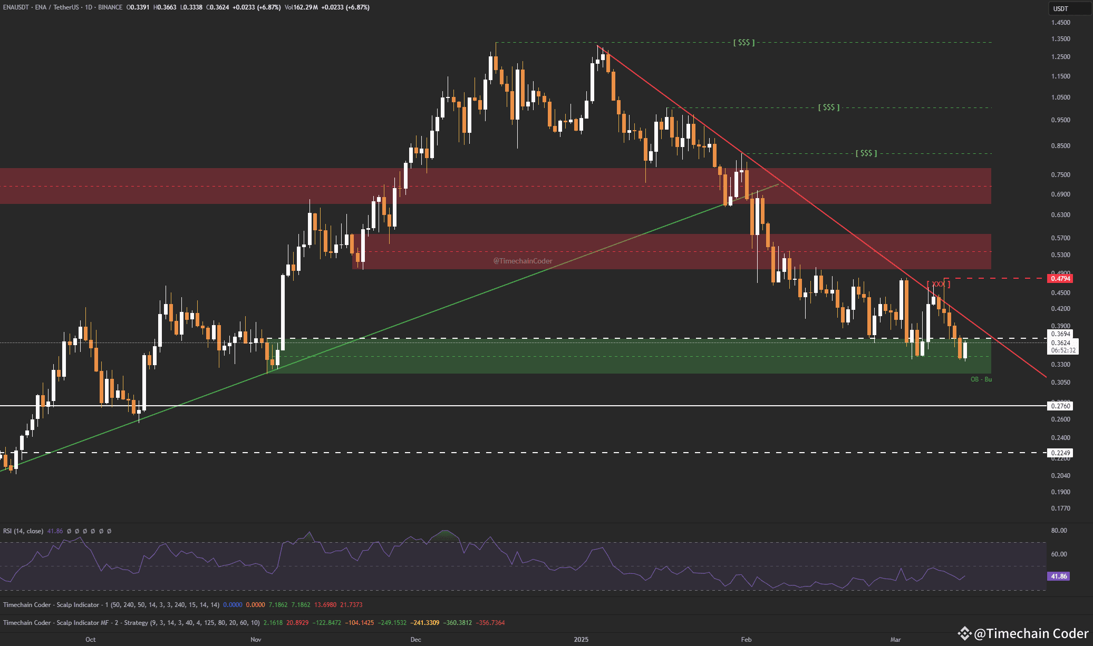Click the OB - Bu order block label
This screenshot has width=1093, height=646.
coord(981,379)
